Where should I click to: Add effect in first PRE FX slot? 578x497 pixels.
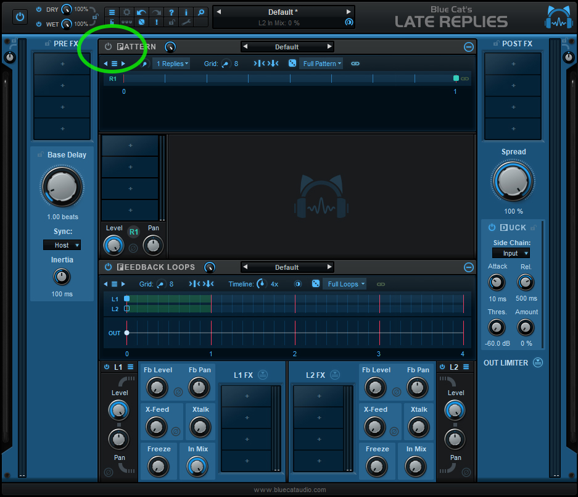click(x=62, y=64)
